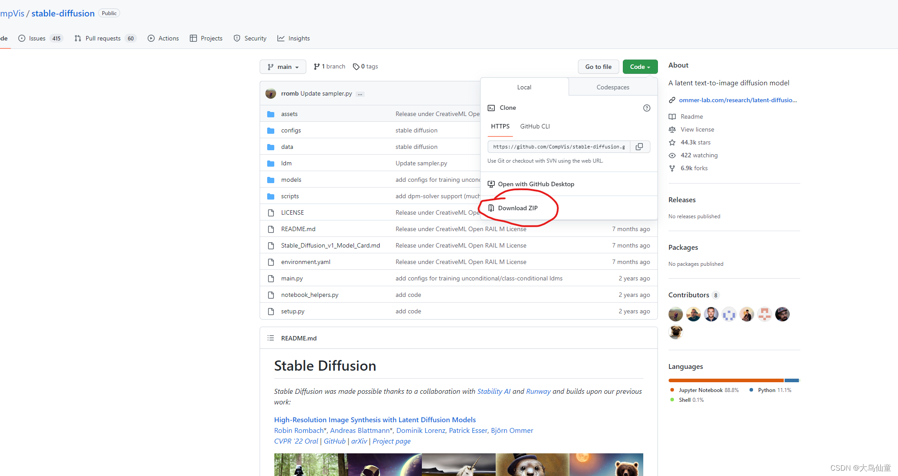Image resolution: width=898 pixels, height=476 pixels.
Task: Open the Insights tab
Action: point(293,38)
